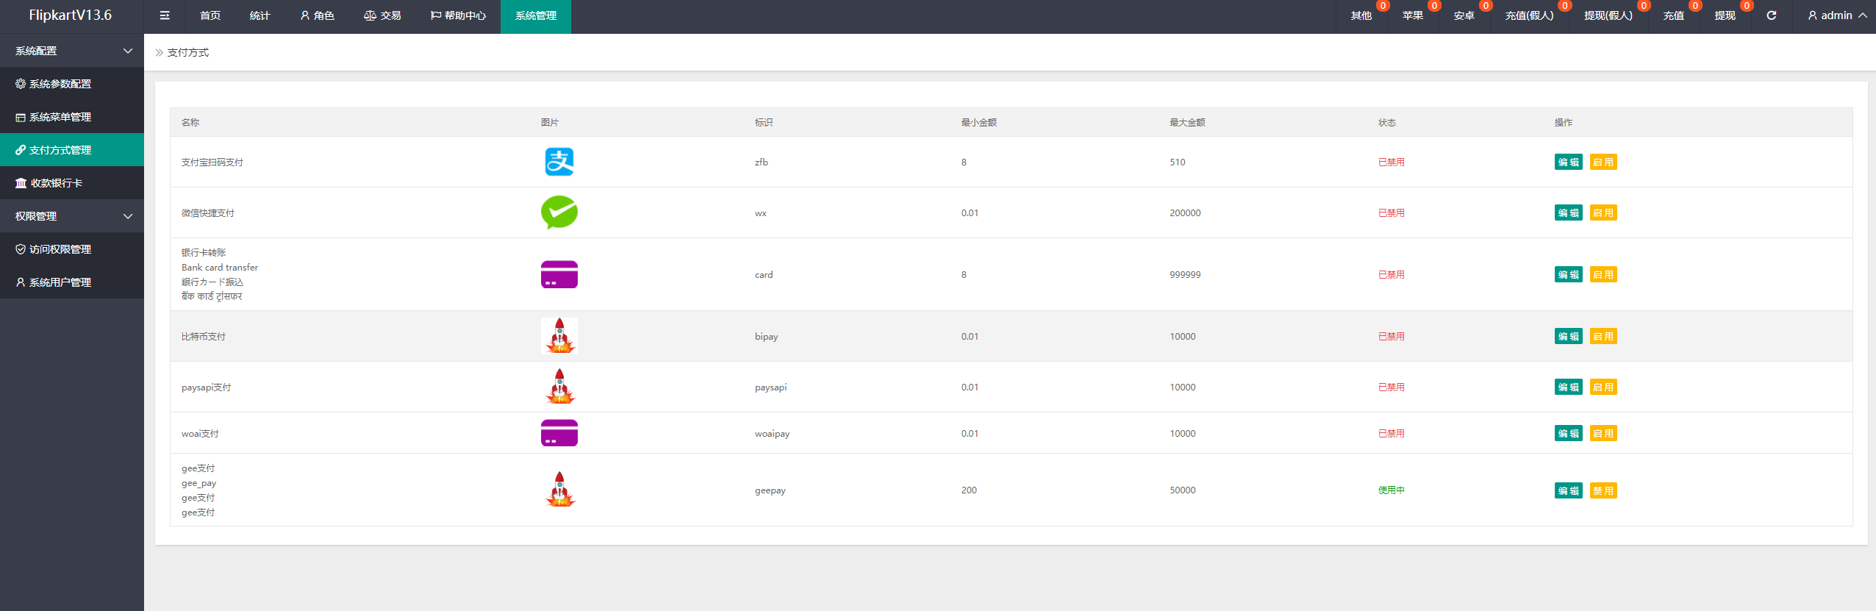1876x611 pixels.
Task: Click the 提现(假人) notification item
Action: (1608, 15)
